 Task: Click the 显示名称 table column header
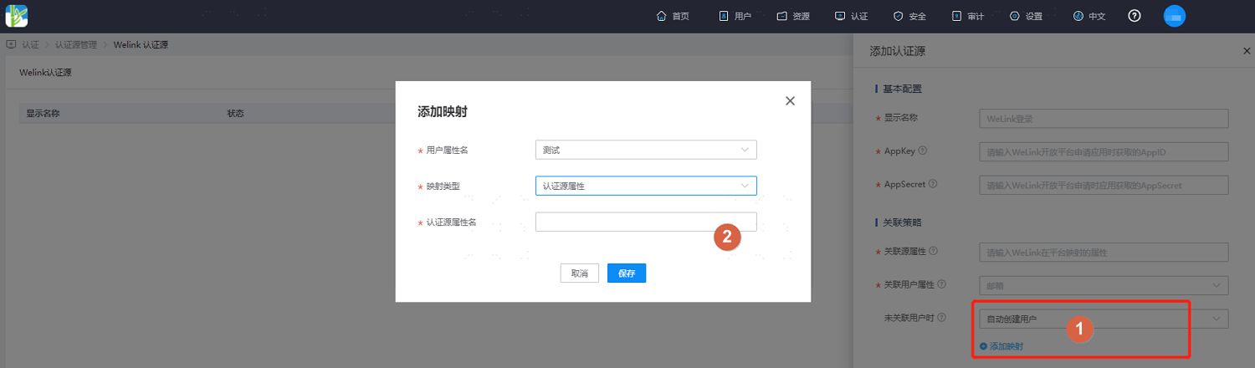(43, 113)
